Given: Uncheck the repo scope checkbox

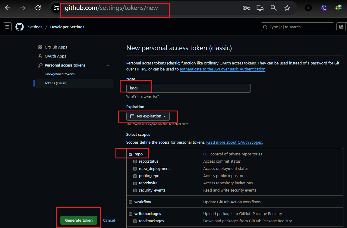Looking at the screenshot, I should tap(130, 154).
